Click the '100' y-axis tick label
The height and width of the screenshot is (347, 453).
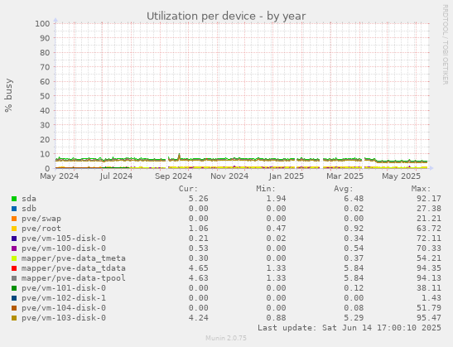(42, 23)
